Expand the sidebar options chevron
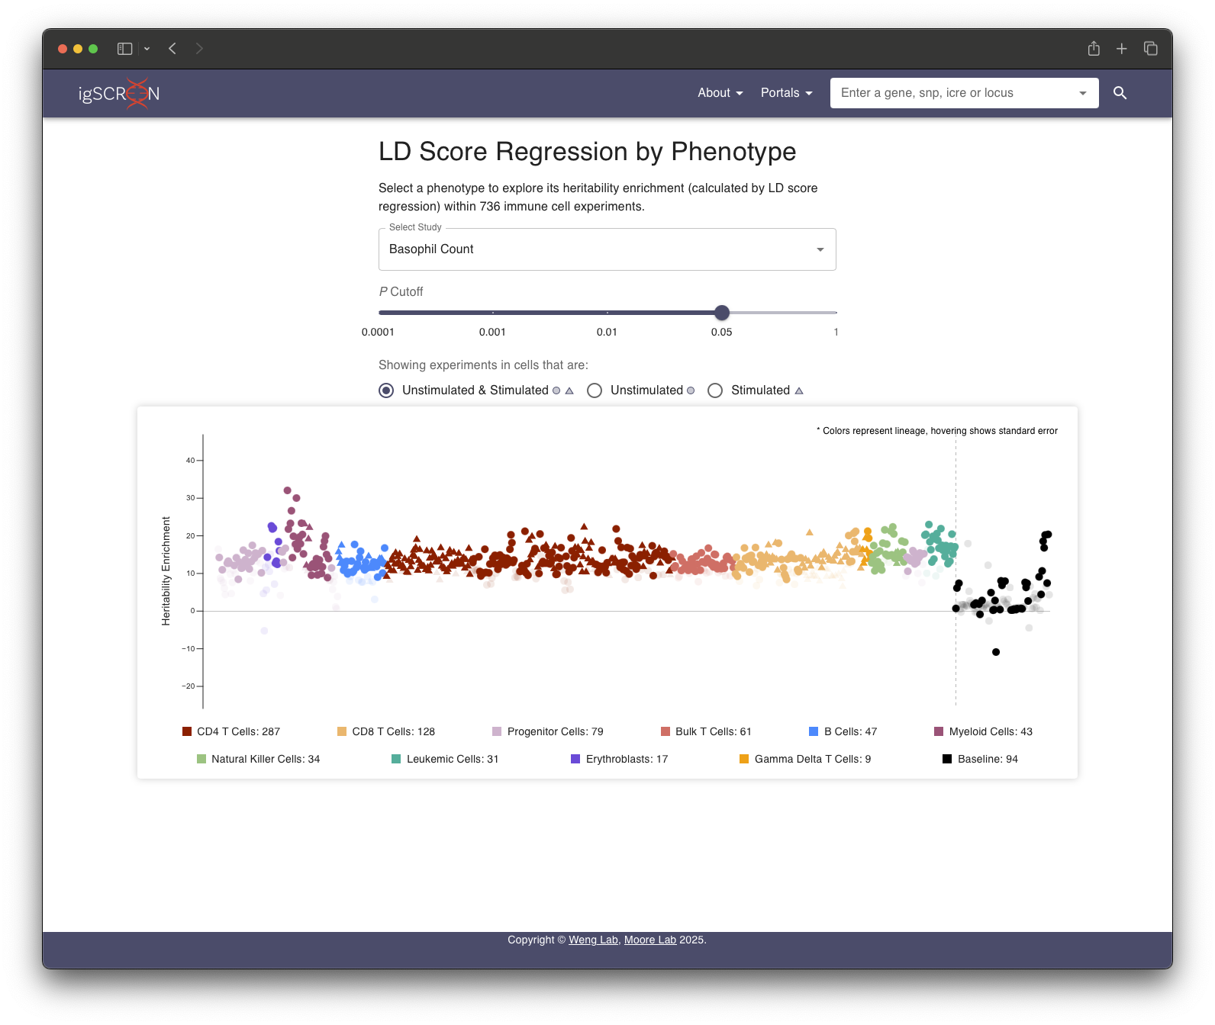 pos(147,49)
